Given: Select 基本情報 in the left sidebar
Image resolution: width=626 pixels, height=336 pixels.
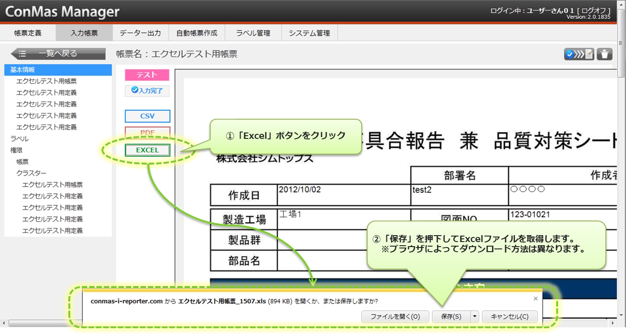Looking at the screenshot, I should pyautogui.click(x=22, y=70).
